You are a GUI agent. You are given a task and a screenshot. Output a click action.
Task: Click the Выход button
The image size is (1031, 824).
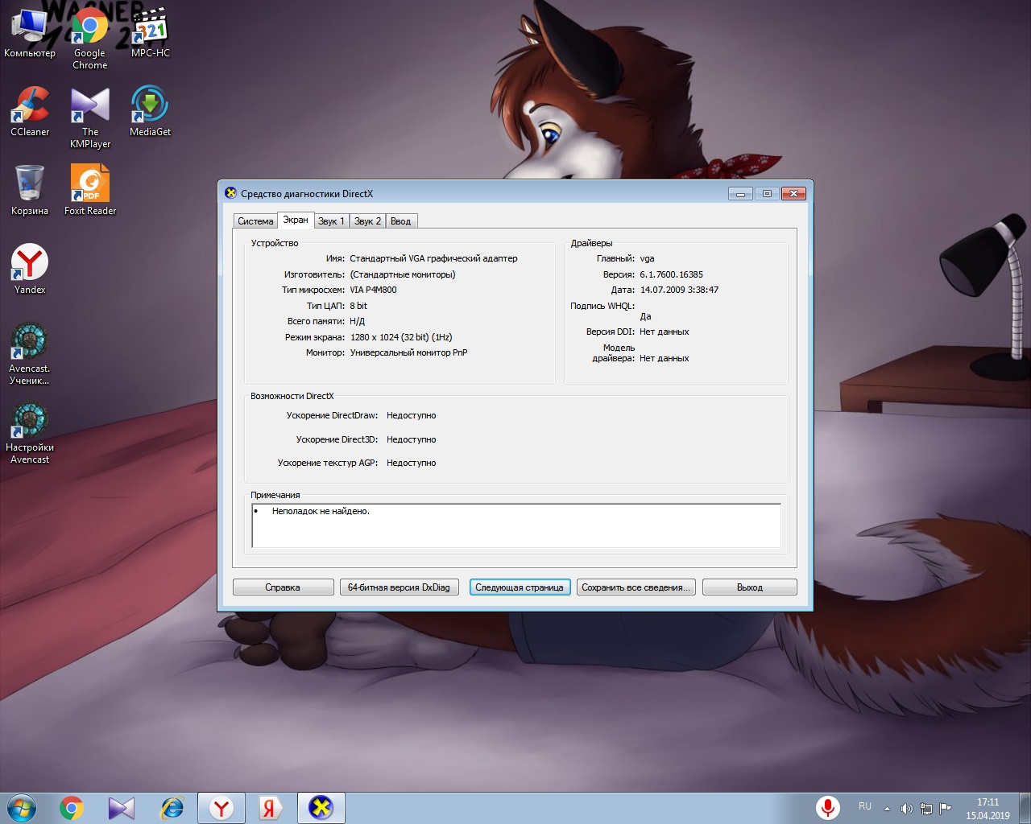coord(750,587)
